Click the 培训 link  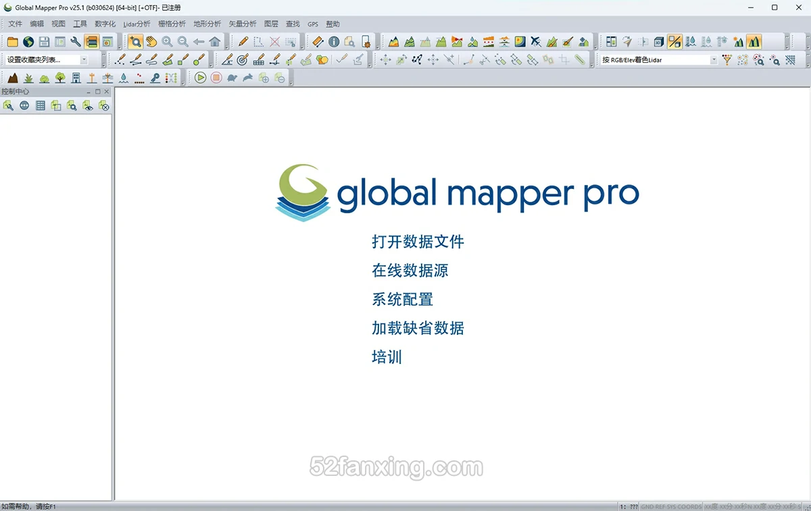click(387, 357)
